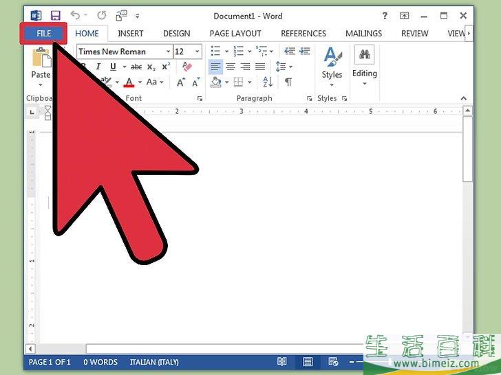
Task: Click Grow Font icon
Action: click(181, 82)
